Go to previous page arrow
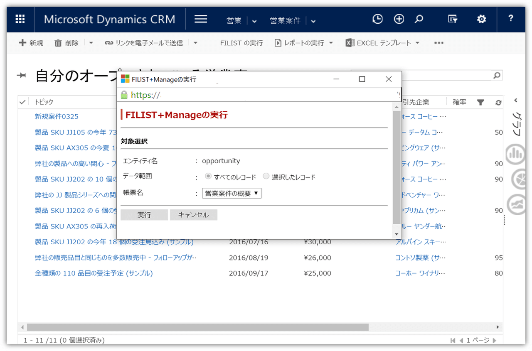532x351 pixels. tap(461, 341)
